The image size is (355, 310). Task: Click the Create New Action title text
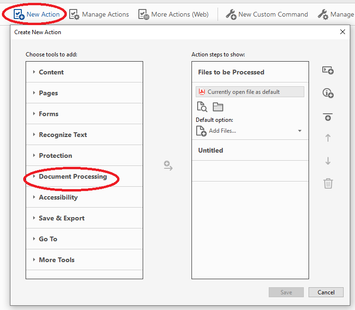(x=37, y=32)
